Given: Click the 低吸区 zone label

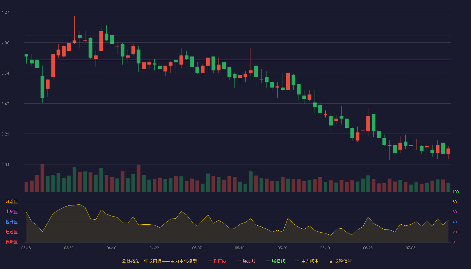Looking at the screenshot, I should click(11, 242).
